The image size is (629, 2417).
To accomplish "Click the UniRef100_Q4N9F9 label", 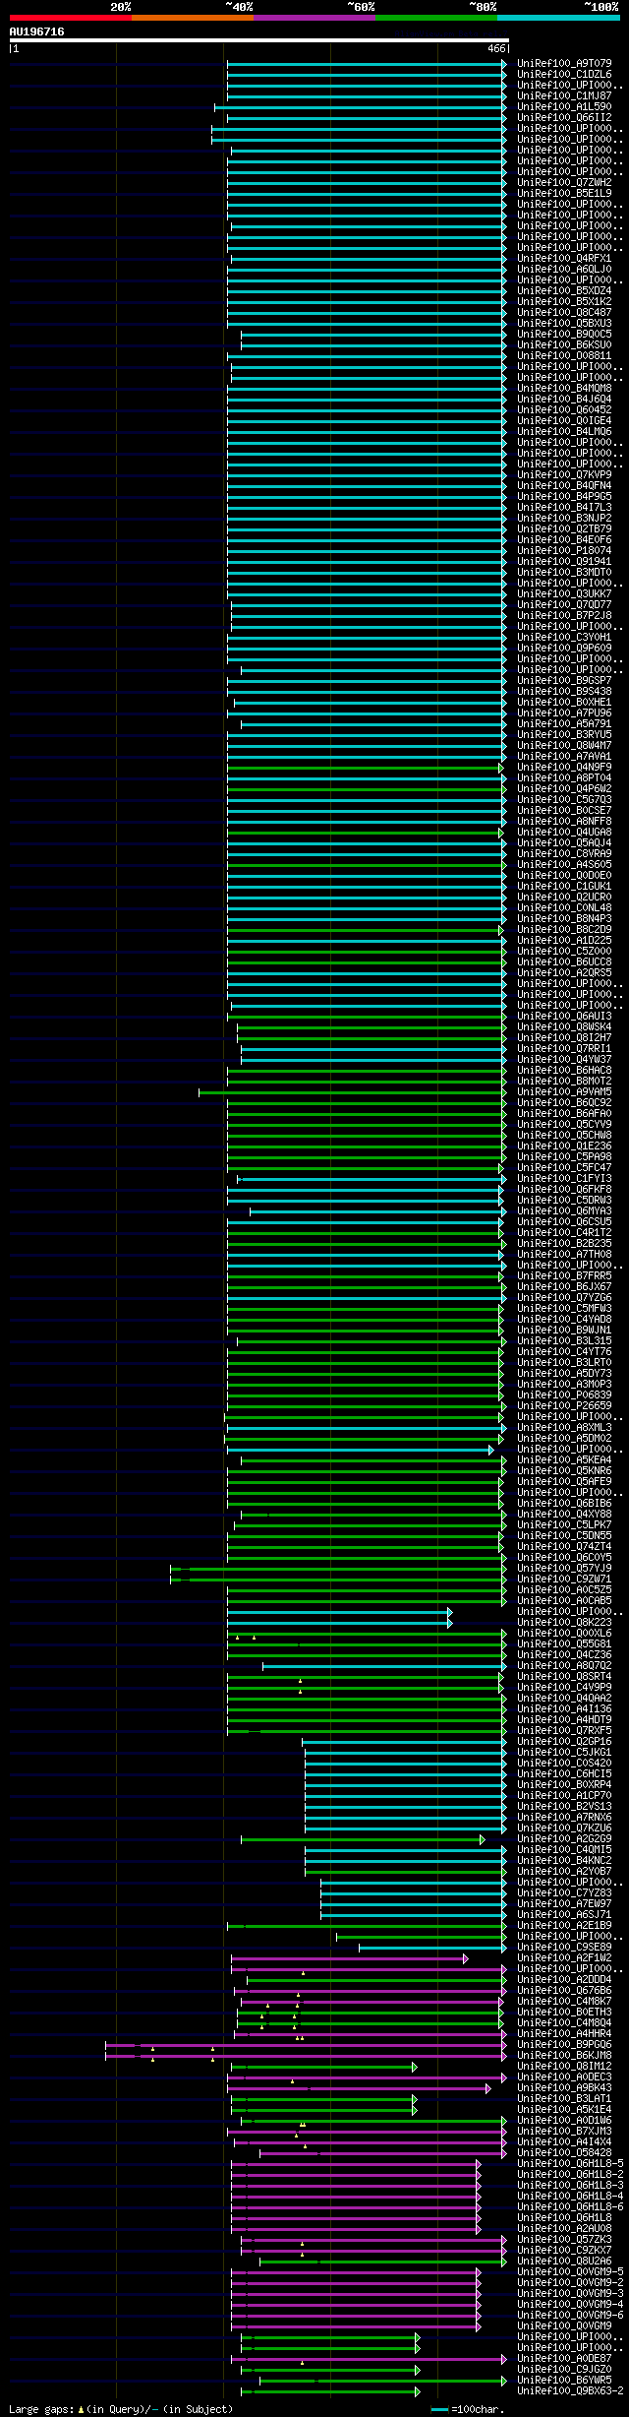I will (564, 767).
